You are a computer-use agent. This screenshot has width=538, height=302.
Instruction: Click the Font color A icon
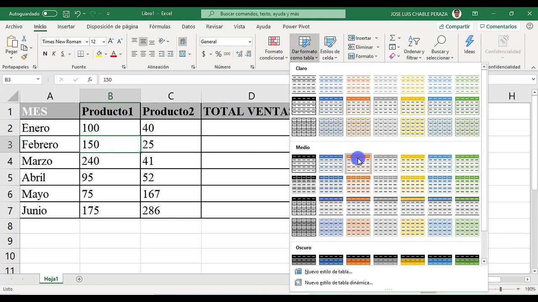tap(113, 54)
